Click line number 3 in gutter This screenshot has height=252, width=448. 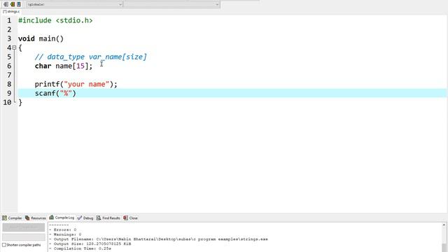(9, 38)
